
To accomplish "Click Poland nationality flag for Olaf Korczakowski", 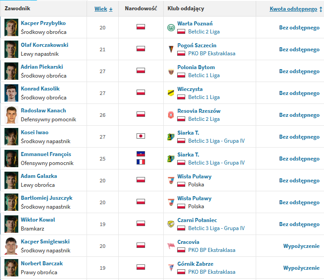I will point(141,49).
